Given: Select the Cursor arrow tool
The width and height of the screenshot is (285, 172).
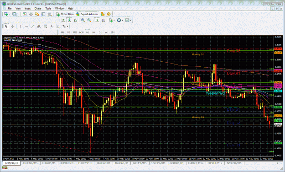Looking at the screenshot, I should point(6,27).
